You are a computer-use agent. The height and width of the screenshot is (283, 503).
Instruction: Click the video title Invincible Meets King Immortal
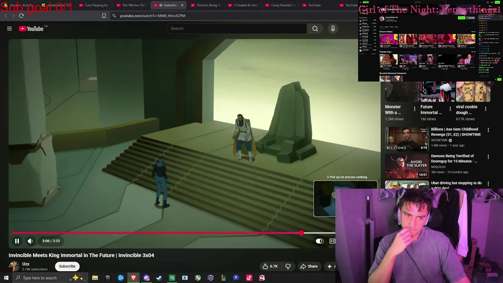81,255
